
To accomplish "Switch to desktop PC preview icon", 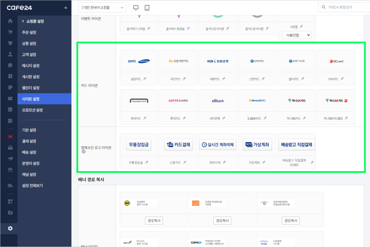I will coord(136,8).
